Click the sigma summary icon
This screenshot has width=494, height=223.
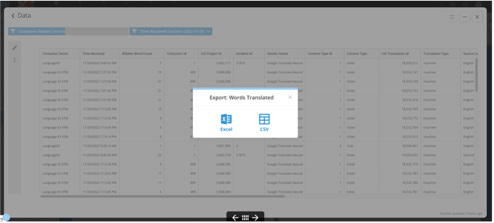pyautogui.click(x=15, y=60)
